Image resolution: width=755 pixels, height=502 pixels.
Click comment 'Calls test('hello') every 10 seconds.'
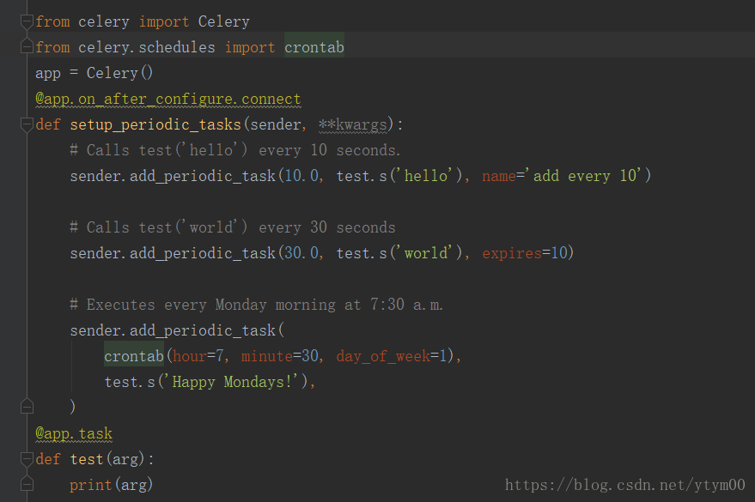pos(235,150)
